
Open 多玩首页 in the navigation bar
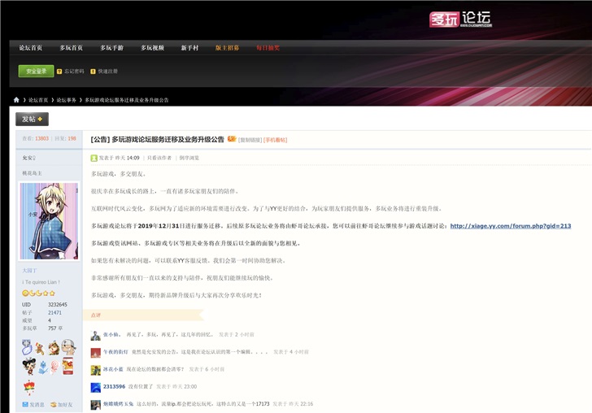[x=72, y=48]
